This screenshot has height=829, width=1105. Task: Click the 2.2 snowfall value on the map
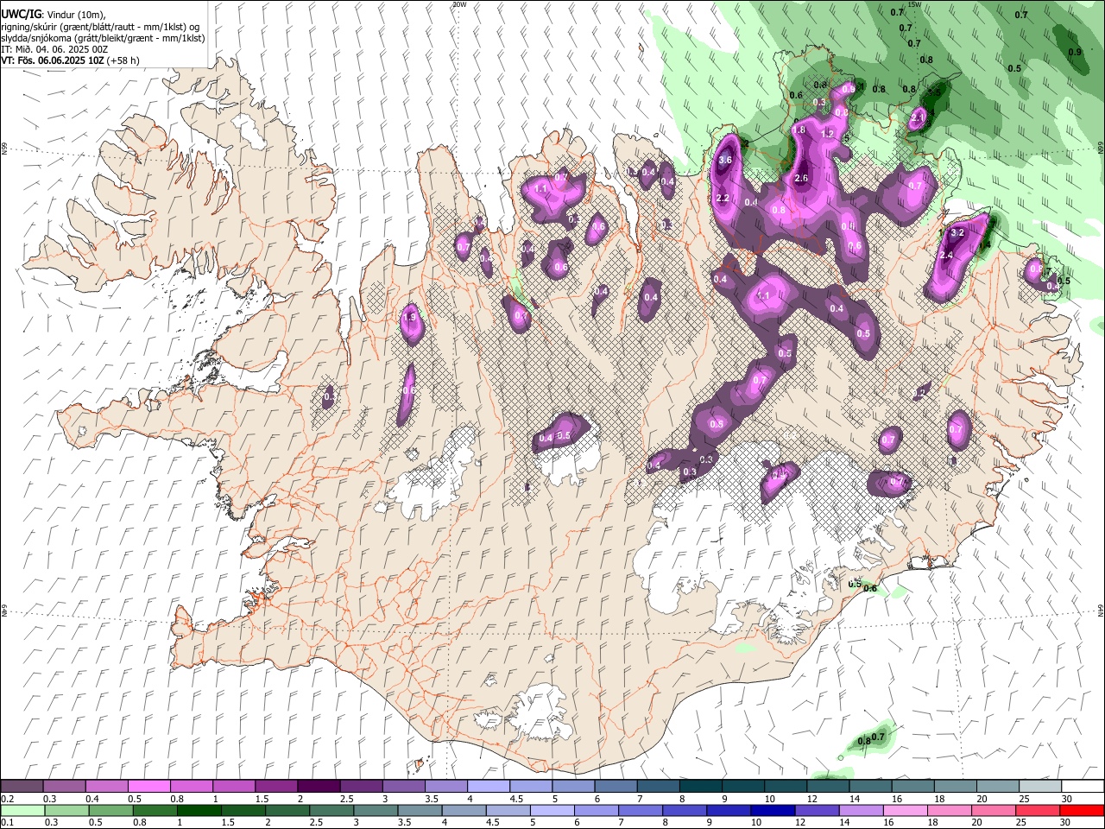pyautogui.click(x=723, y=199)
